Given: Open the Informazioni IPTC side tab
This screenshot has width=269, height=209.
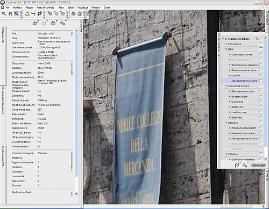Looking at the screenshot, I should pos(3,156).
